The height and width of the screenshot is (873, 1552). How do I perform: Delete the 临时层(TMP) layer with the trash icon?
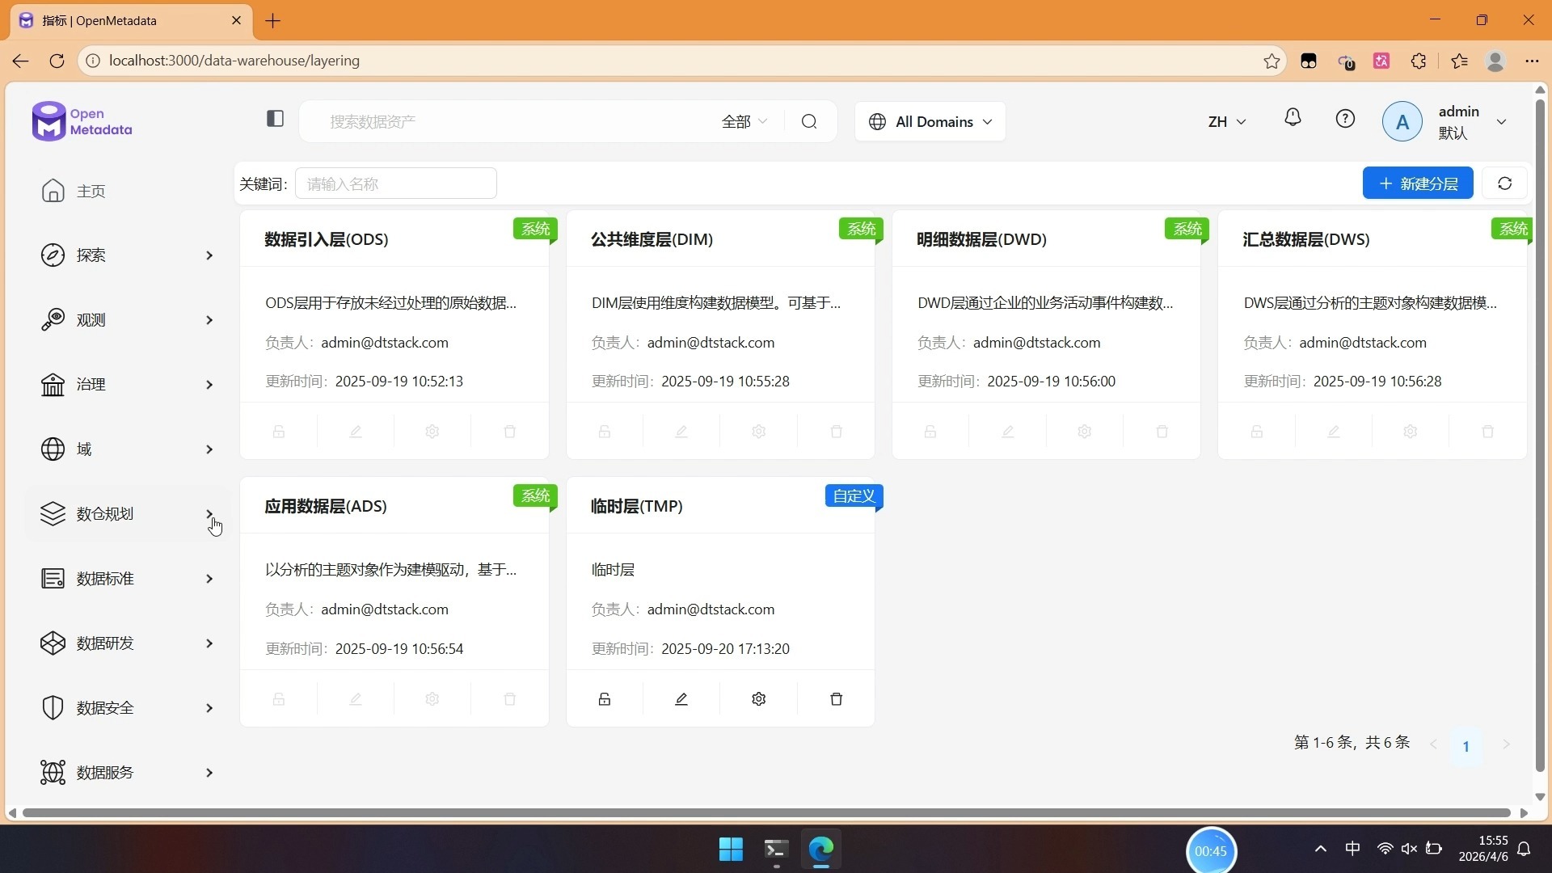click(837, 699)
